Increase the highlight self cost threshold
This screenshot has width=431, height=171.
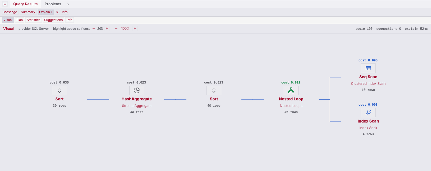107,28
